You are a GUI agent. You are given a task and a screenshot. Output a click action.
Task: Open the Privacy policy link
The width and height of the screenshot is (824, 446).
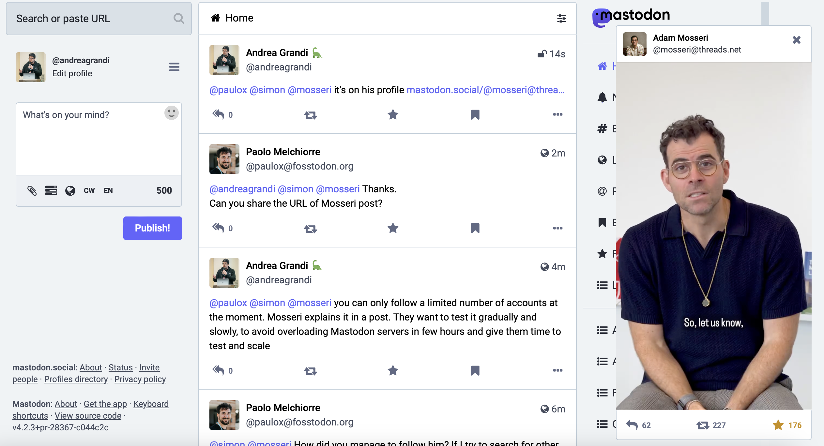click(140, 379)
